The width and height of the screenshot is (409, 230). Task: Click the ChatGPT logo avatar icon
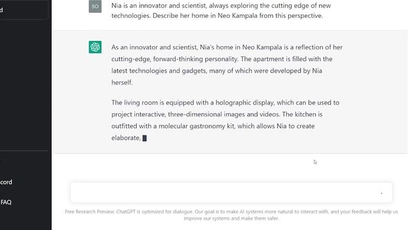(x=95, y=47)
